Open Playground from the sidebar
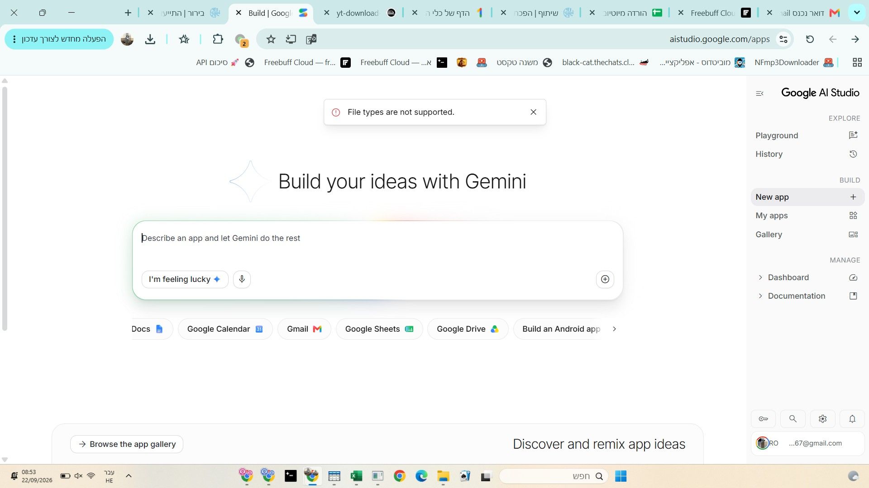The height and width of the screenshot is (488, 869). 807,136
